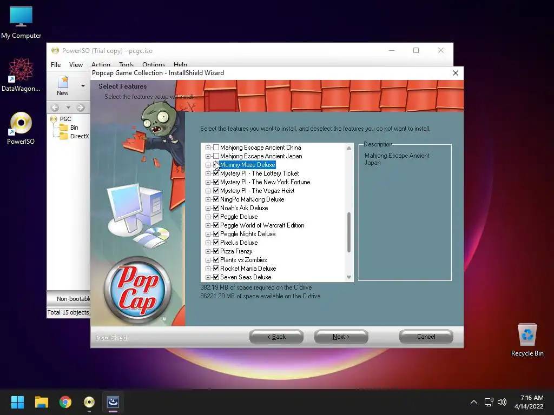
Task: Select Rocket Mania Deluxe feature label
Action: (248, 269)
